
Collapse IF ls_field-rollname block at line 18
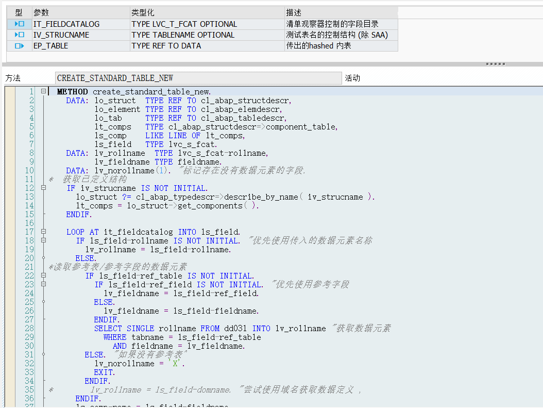[x=43, y=240]
